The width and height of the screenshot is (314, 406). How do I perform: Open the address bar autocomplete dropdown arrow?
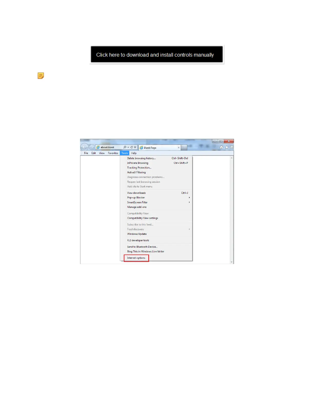[x=128, y=147]
